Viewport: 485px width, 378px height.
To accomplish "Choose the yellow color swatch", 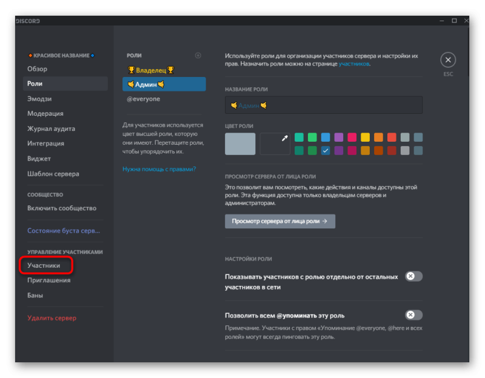I will (366, 137).
